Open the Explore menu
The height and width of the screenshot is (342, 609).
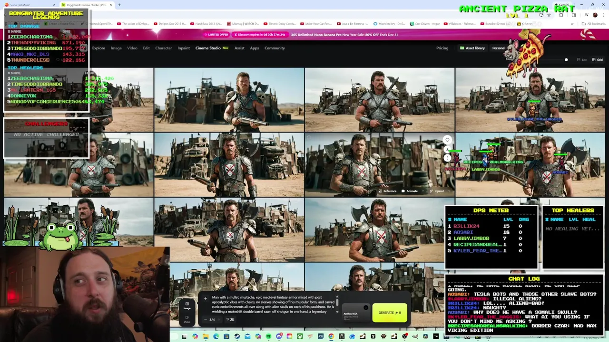click(x=98, y=48)
